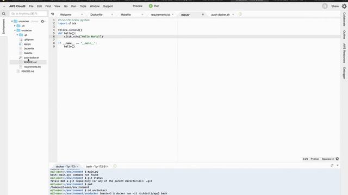Close the Dockerfile tab
The height and width of the screenshot is (195, 348).
[112, 15]
